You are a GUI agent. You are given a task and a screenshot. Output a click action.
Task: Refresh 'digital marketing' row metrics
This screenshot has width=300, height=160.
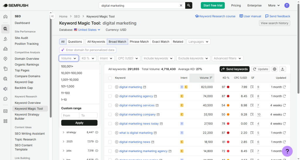point(284,87)
